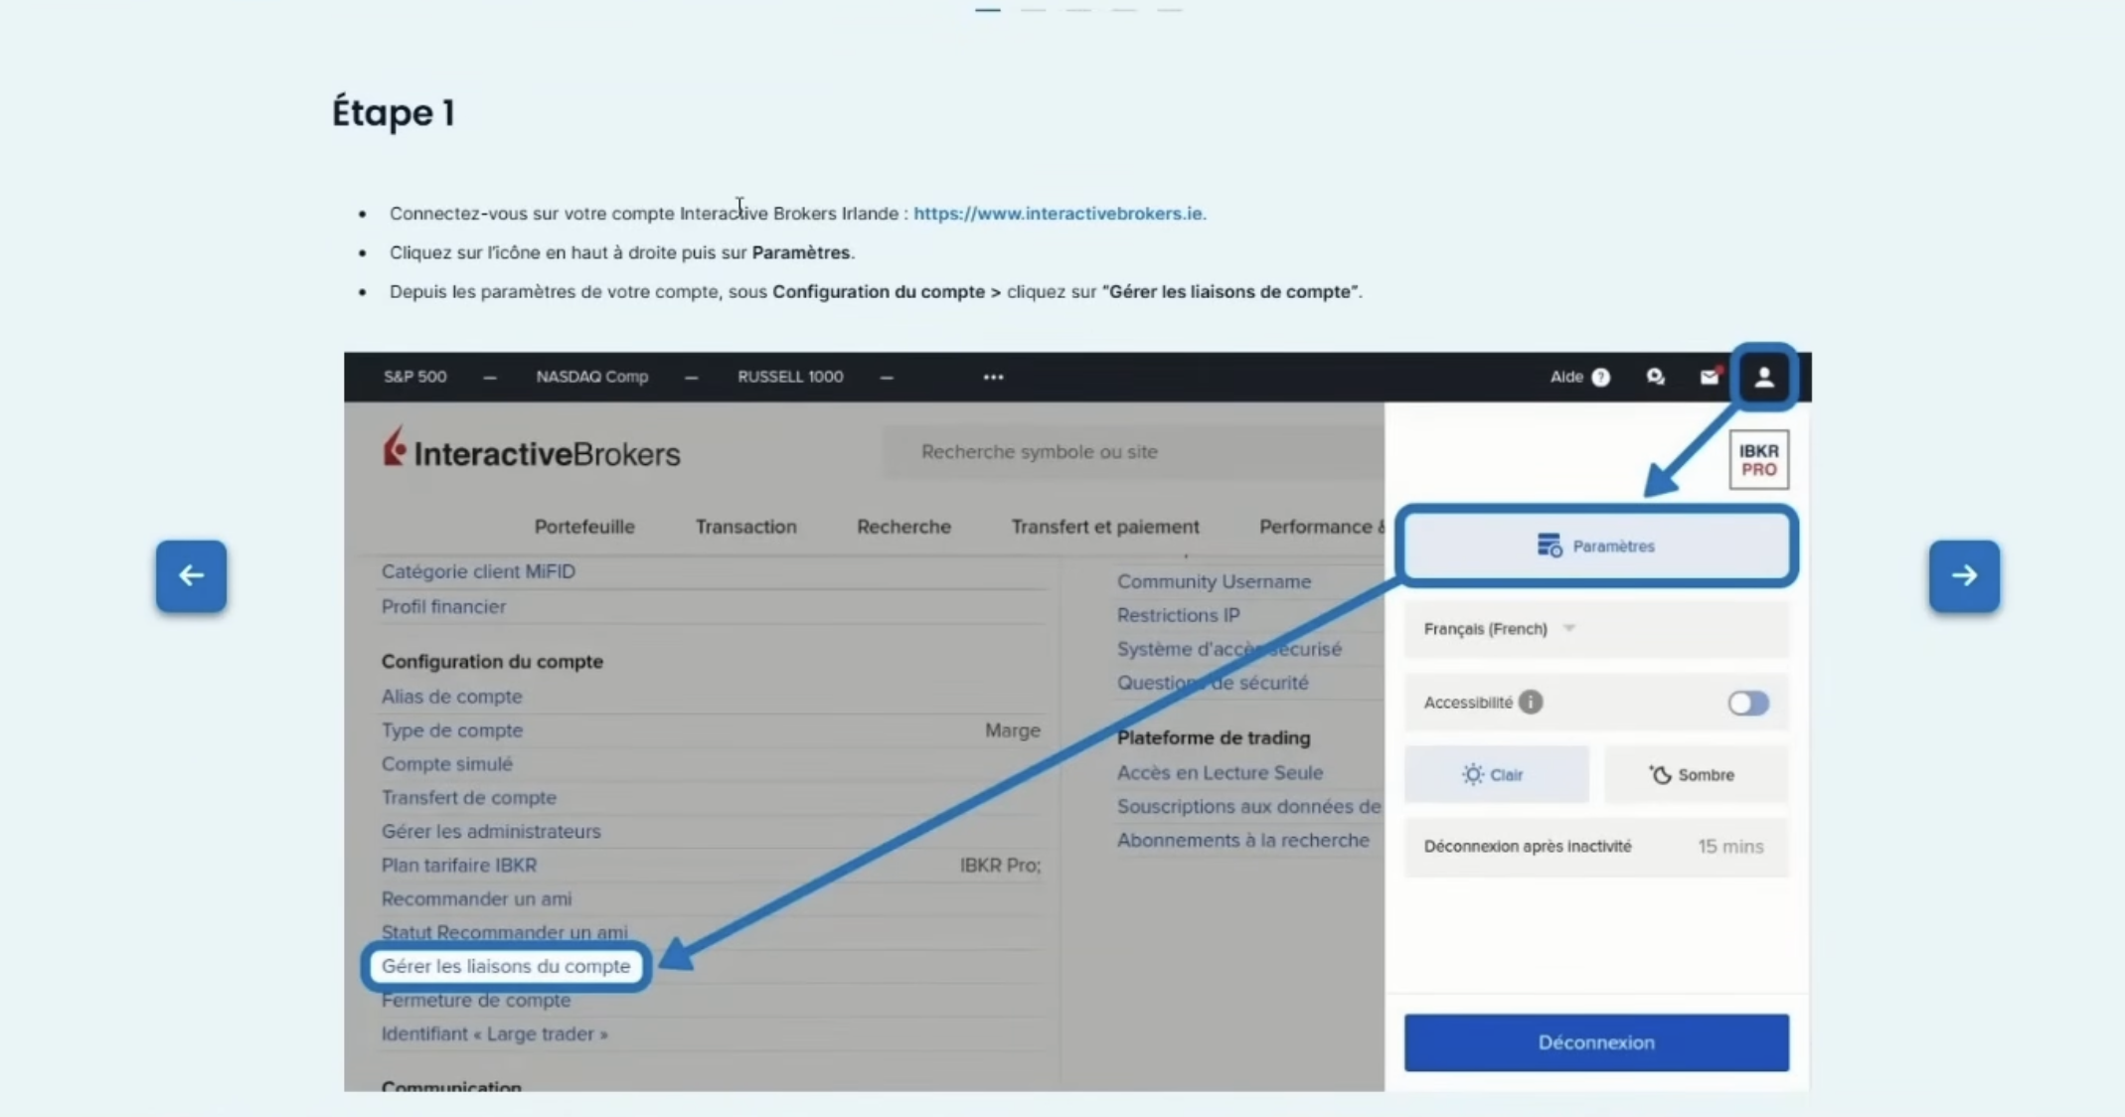
Task: Click Compte simulé link
Action: [x=447, y=764]
